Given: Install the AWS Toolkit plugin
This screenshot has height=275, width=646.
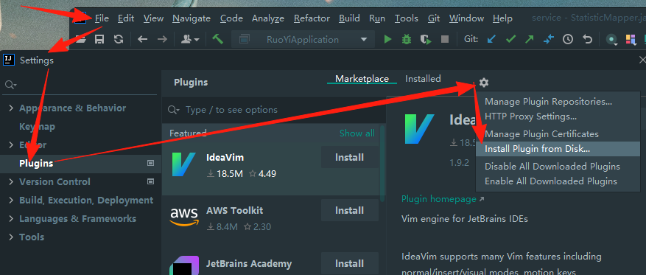Looking at the screenshot, I should (349, 211).
